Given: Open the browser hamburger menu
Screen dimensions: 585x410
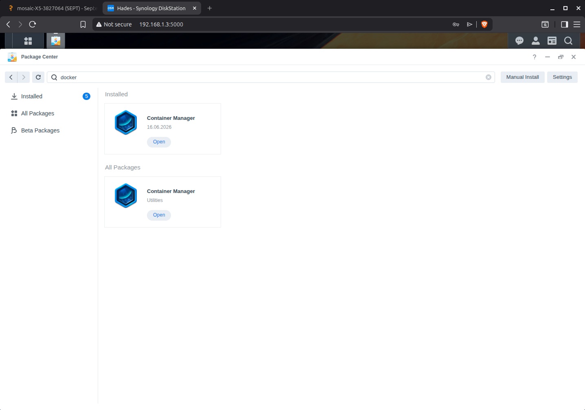Looking at the screenshot, I should point(577,24).
